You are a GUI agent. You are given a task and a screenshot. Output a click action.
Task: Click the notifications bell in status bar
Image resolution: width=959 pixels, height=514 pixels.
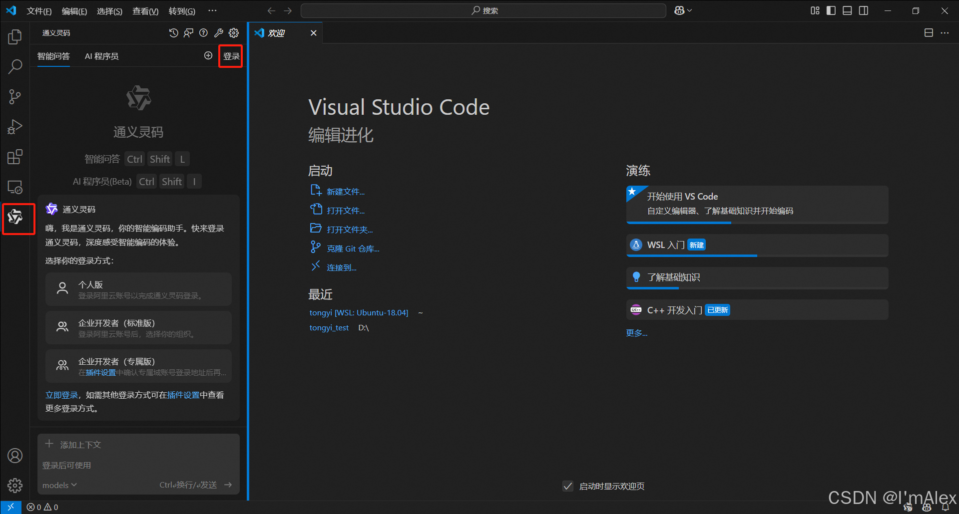click(x=945, y=507)
